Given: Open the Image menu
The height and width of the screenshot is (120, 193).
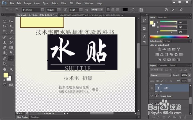Looking at the screenshot, I should [x=27, y=3].
